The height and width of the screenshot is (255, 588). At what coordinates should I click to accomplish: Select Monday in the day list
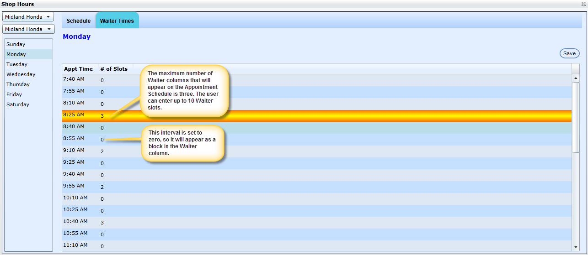click(16, 54)
